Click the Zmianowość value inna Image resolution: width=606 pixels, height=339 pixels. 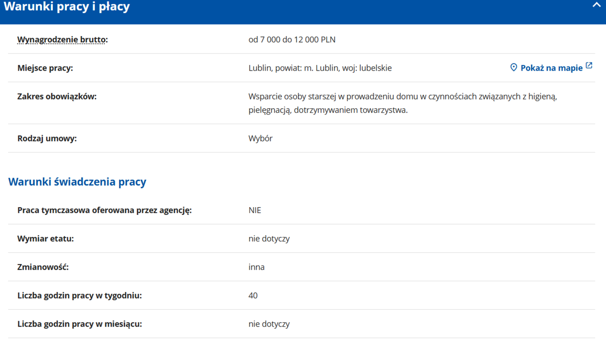[x=256, y=267]
